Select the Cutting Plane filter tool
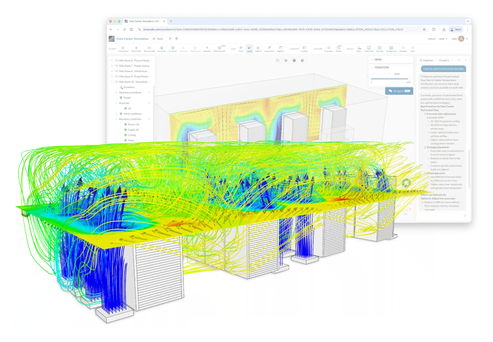This screenshot has height=342, width=493. point(124,49)
